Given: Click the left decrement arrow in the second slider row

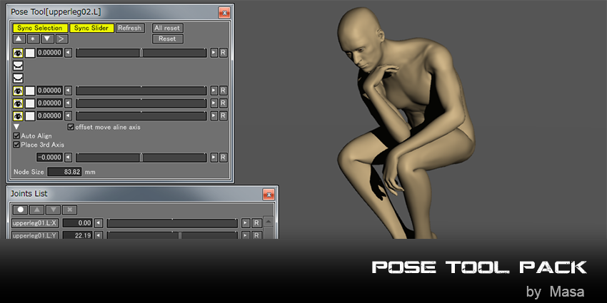Looking at the screenshot, I should 68,91.
